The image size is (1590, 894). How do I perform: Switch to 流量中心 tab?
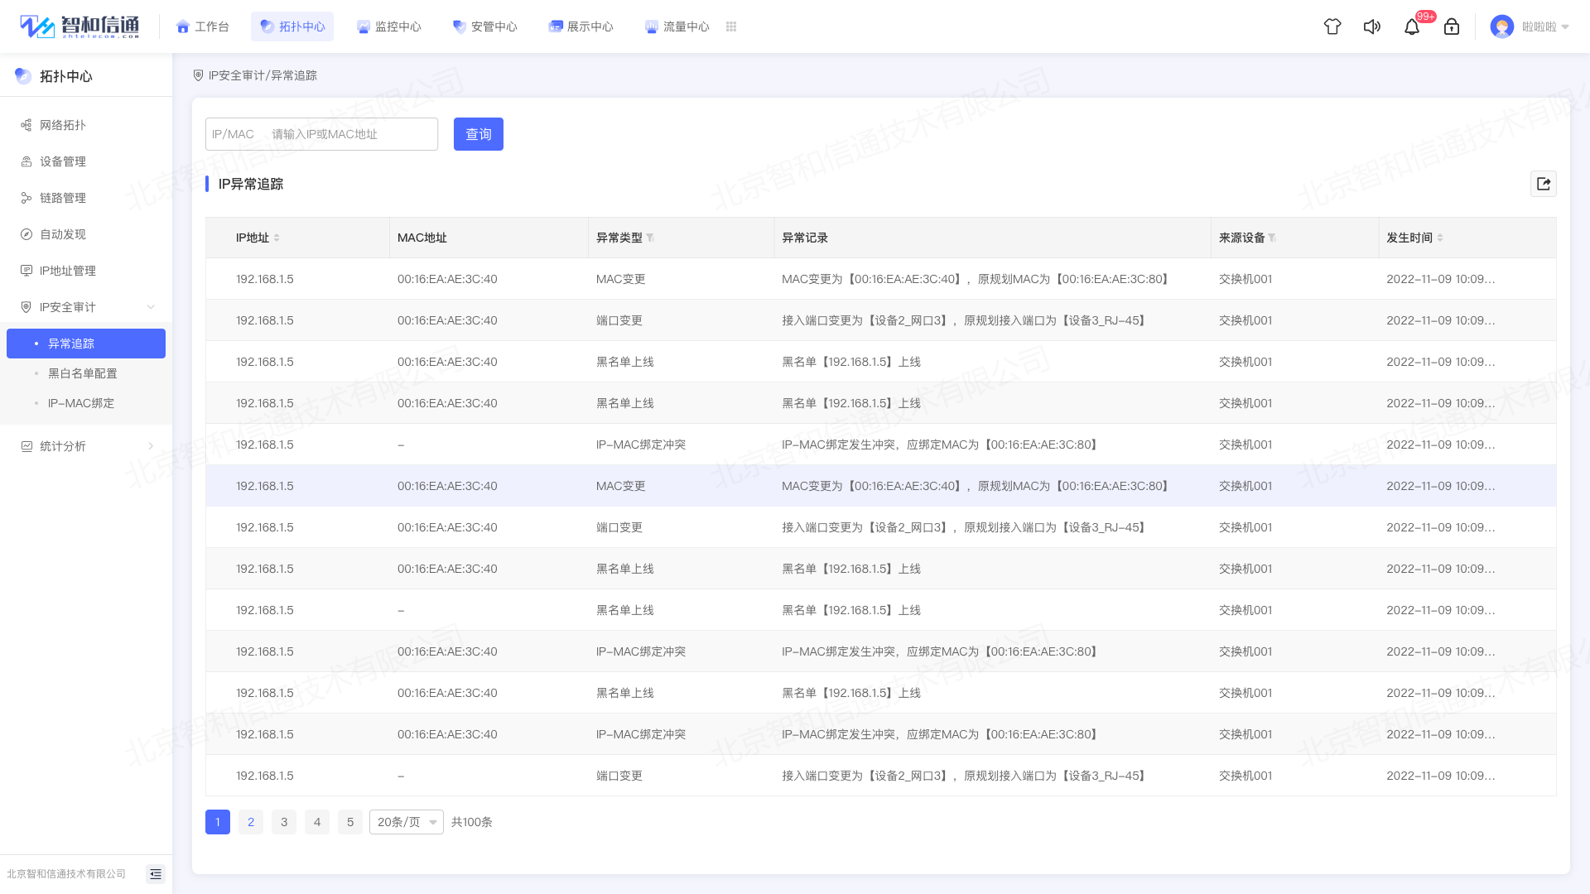click(x=677, y=26)
